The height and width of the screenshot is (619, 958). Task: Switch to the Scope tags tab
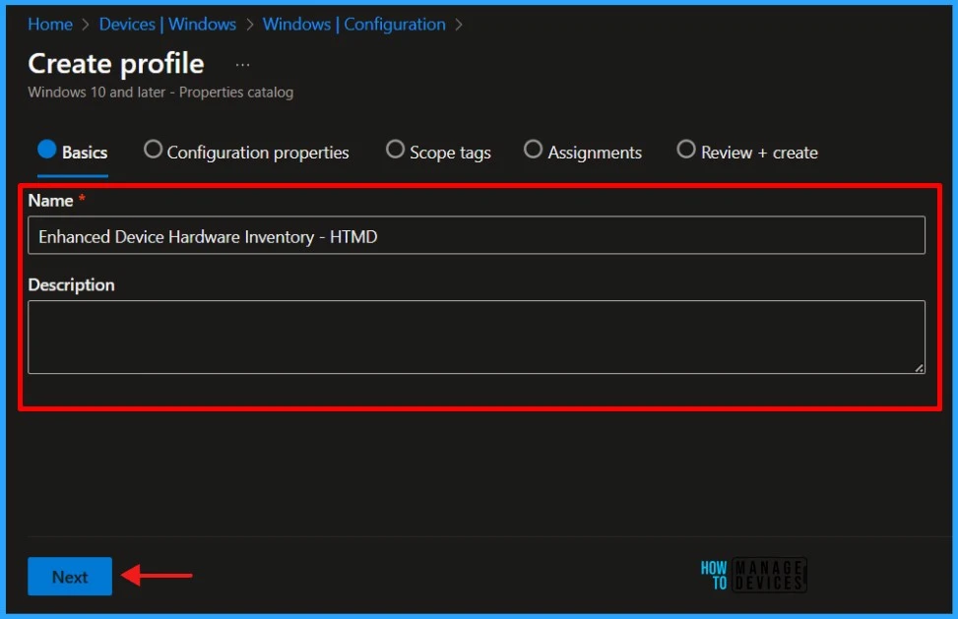point(438,152)
